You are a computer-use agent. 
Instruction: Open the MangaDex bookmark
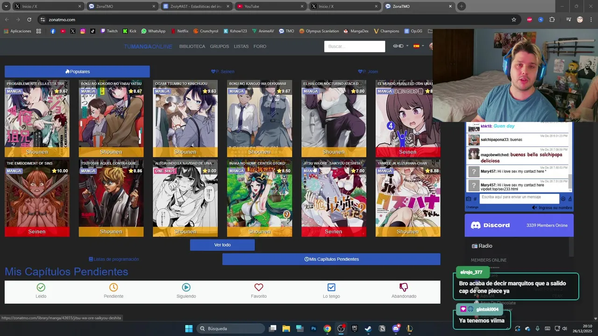[x=356, y=31]
